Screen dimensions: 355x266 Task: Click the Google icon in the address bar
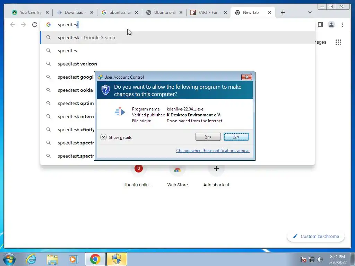(49, 25)
